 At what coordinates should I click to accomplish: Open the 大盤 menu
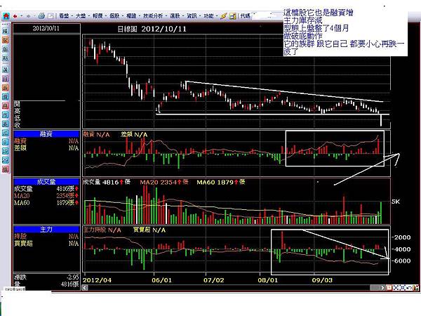coord(81,16)
